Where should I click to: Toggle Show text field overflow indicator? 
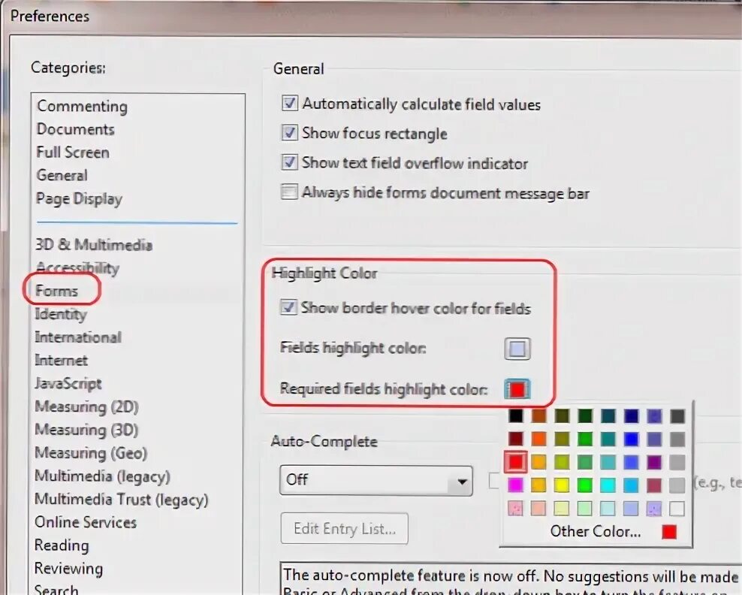point(289,162)
